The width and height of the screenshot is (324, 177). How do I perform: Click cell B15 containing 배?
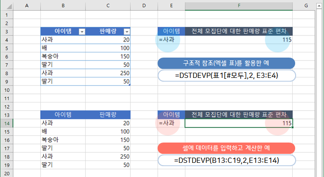[63, 132]
